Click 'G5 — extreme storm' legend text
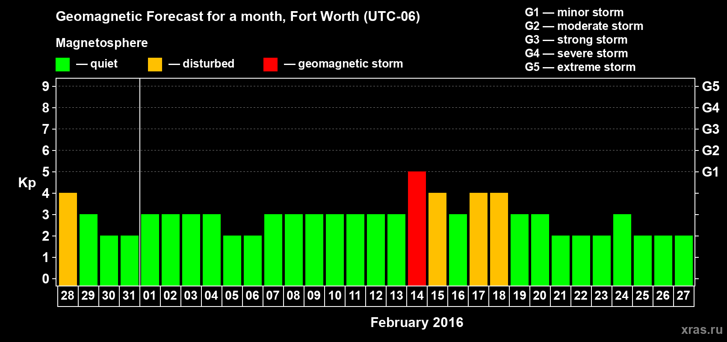Viewport: 727px width, 342px height. pos(580,67)
